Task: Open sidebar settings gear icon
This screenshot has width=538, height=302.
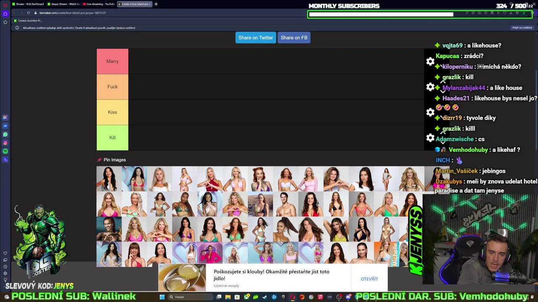Action: coord(5,273)
